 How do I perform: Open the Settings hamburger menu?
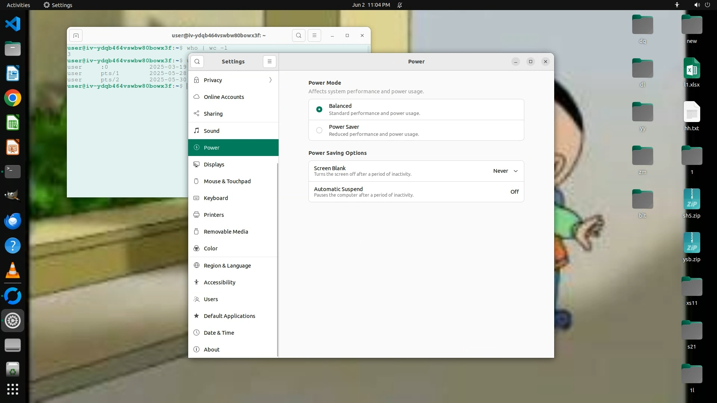tap(269, 62)
